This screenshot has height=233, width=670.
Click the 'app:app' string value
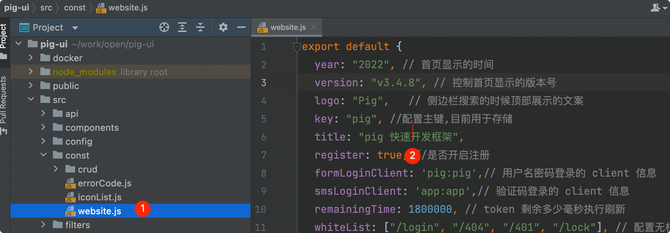pyautogui.click(x=443, y=191)
